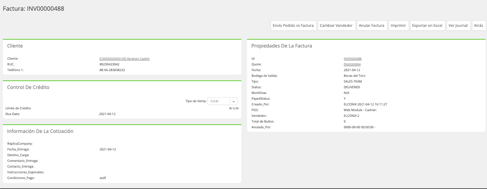Select the invoice Fecha value 2021-04-12
487x189 pixels.
click(x=352, y=70)
